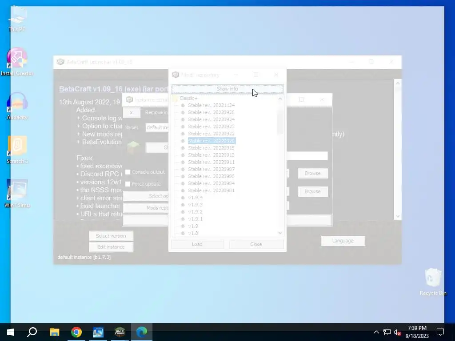This screenshot has height=341, width=455.
Task: Select version v1.9.4 in list
Action: (x=196, y=198)
